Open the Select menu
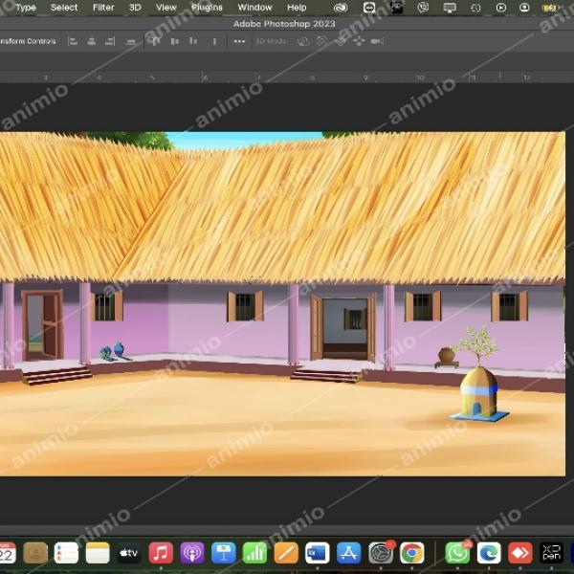This screenshot has height=574, width=574. click(64, 8)
